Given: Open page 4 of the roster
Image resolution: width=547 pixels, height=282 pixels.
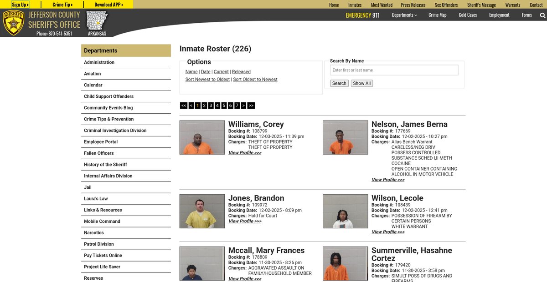Looking at the screenshot, I should click(217, 106).
